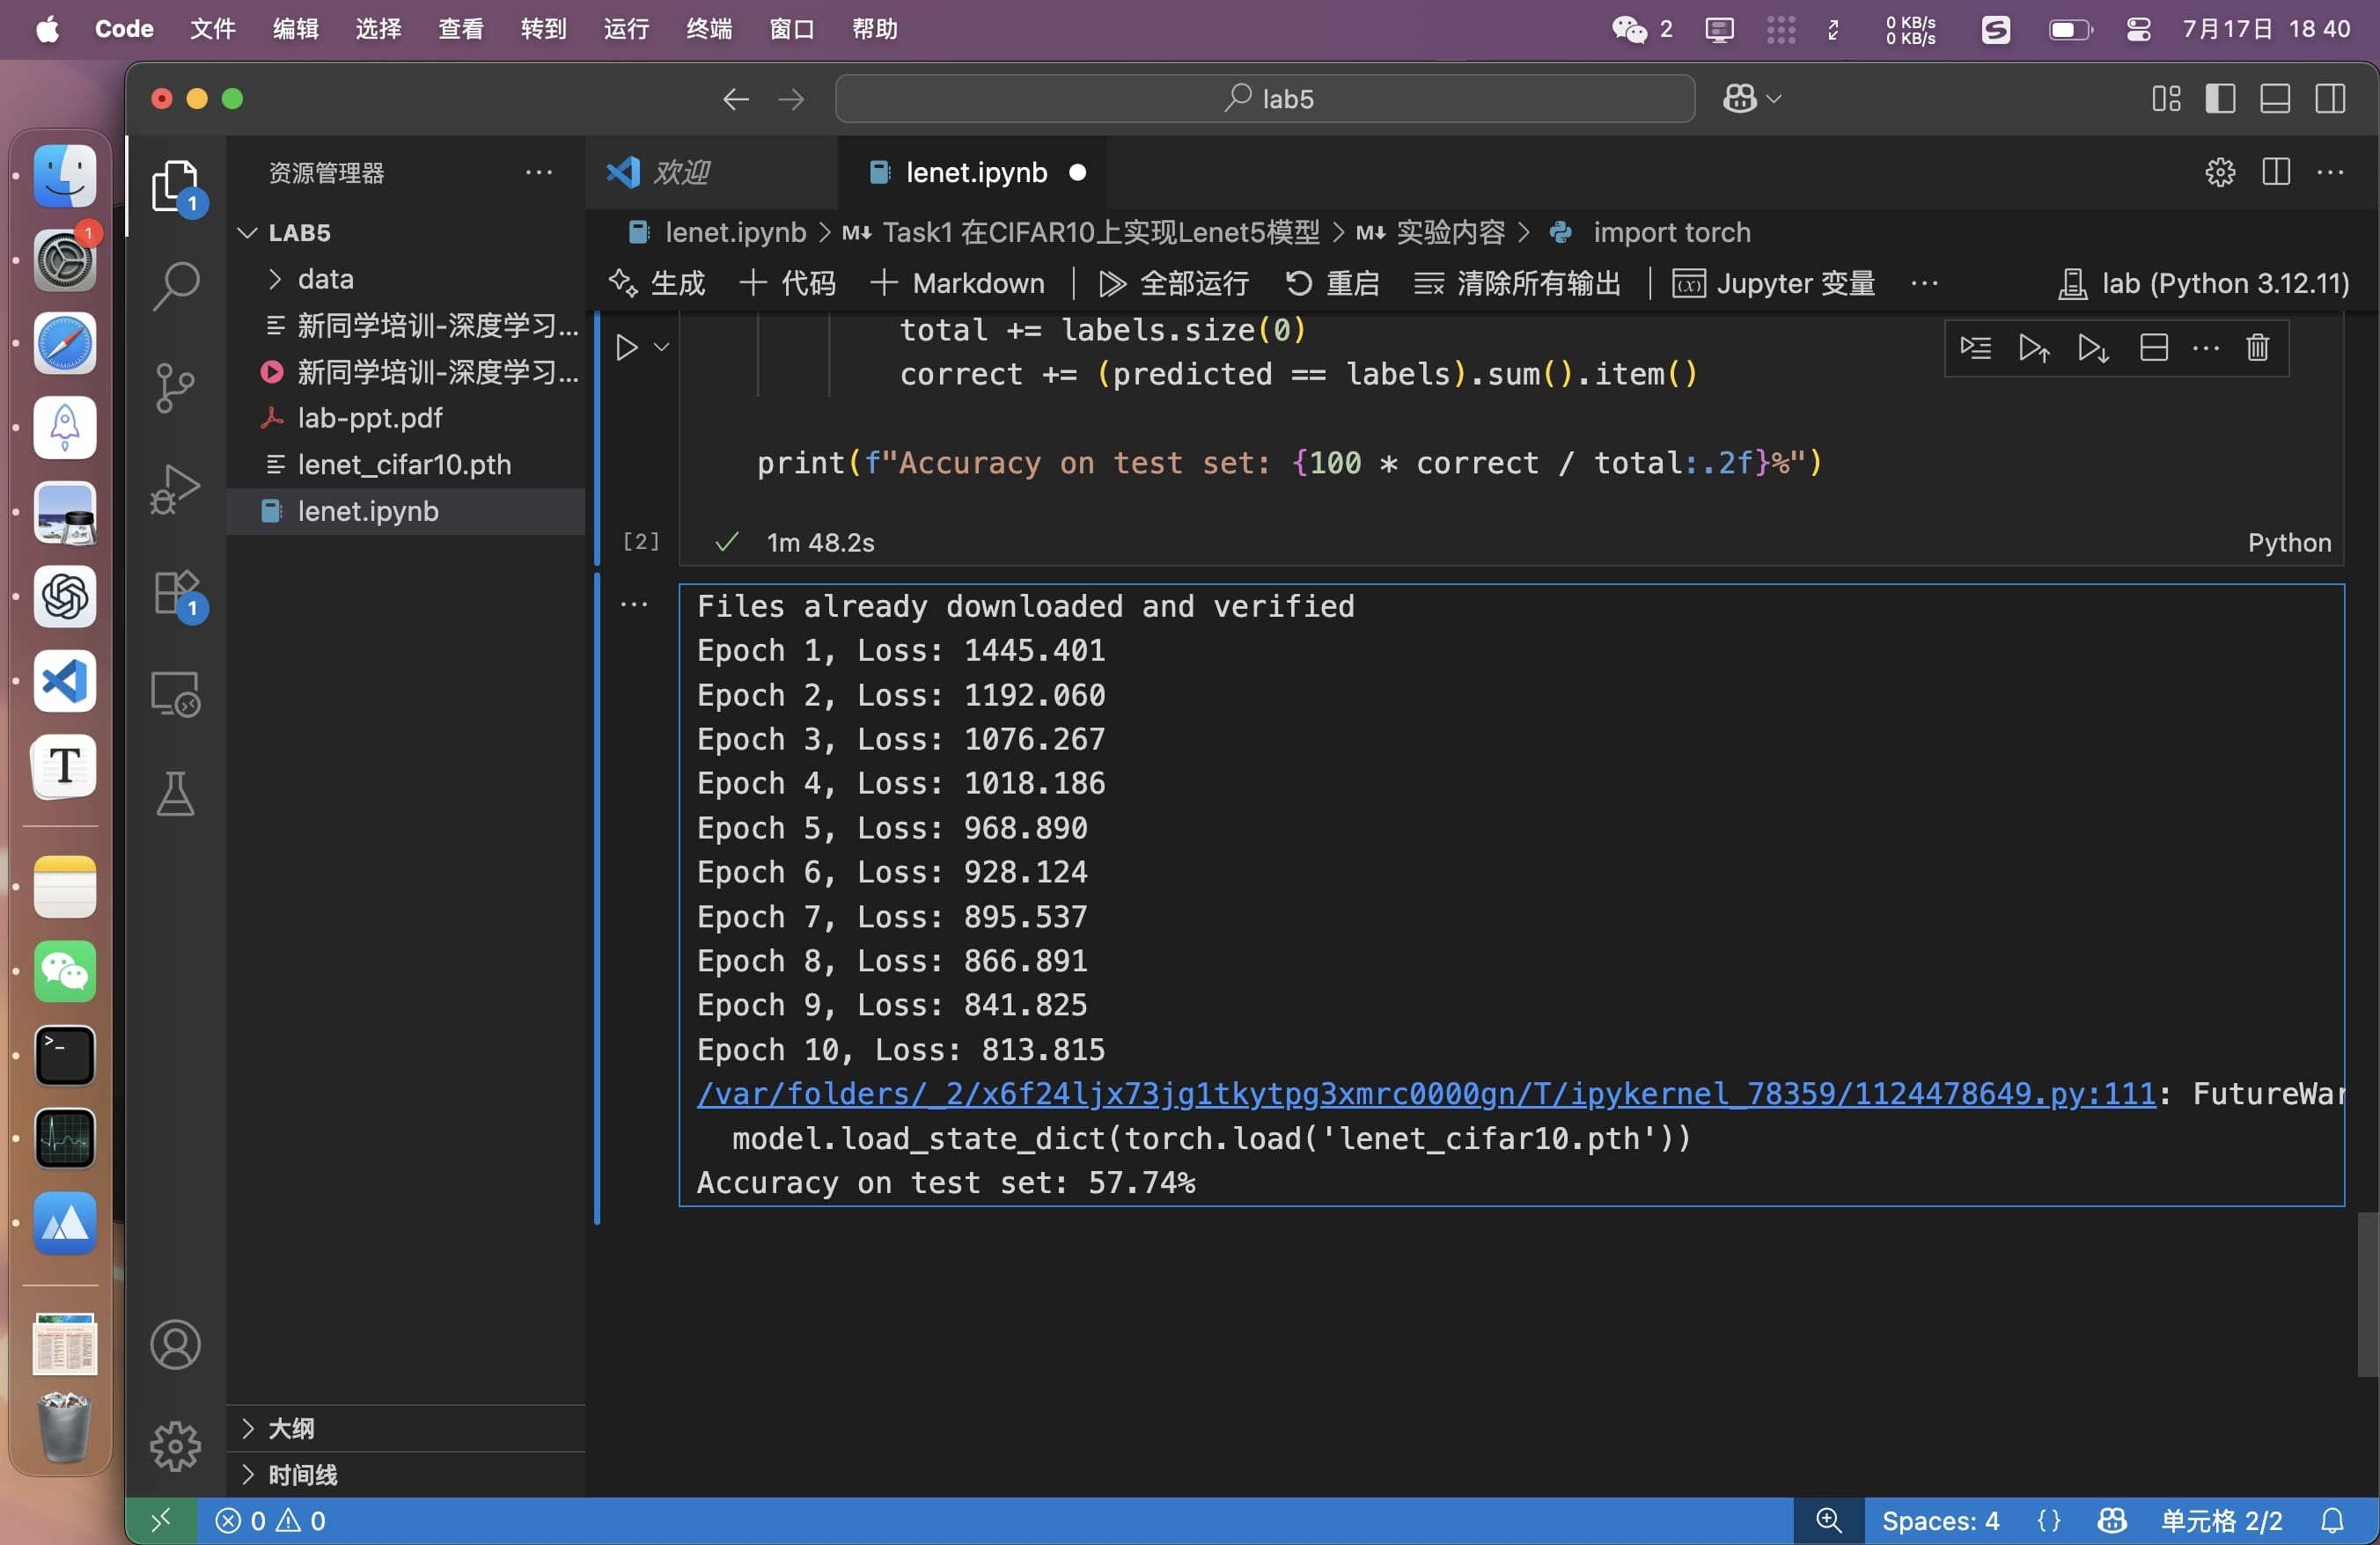Click 全部运行 to run all cells
This screenshot has height=1545, width=2380.
tap(1174, 284)
